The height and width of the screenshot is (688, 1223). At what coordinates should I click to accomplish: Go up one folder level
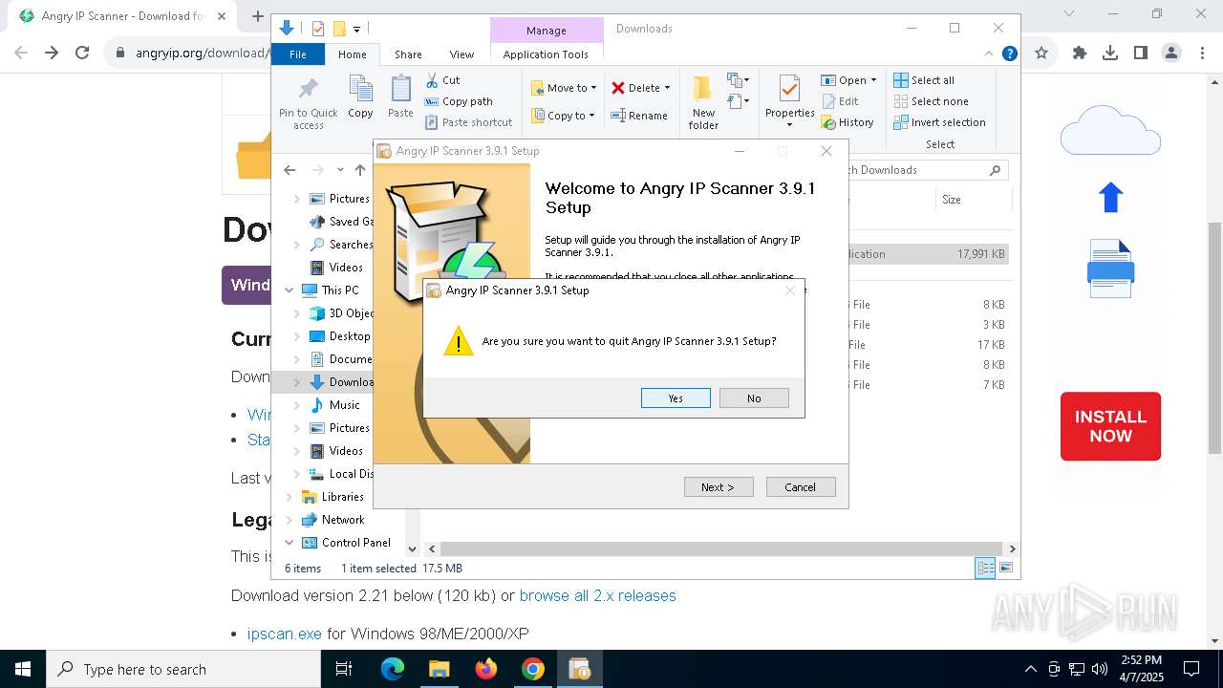click(360, 170)
